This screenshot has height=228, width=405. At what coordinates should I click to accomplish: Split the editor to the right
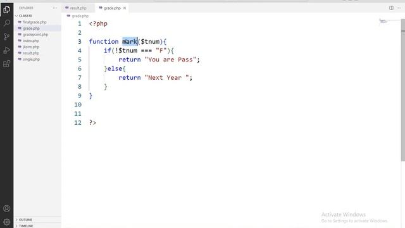coord(391,8)
